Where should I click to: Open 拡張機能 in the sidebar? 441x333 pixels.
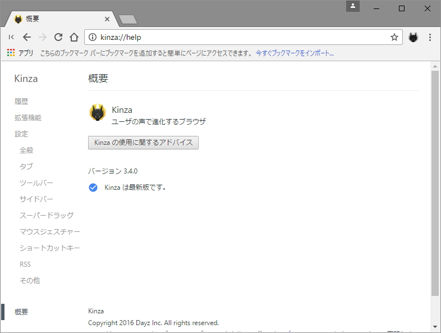[x=28, y=118]
